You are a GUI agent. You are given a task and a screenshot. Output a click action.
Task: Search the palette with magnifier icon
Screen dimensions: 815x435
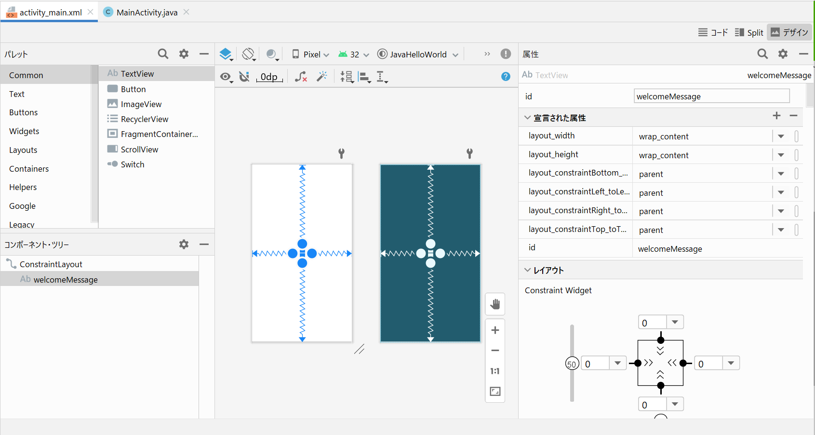coord(163,54)
